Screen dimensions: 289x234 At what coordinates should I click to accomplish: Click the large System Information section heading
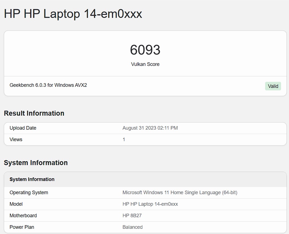36,163
